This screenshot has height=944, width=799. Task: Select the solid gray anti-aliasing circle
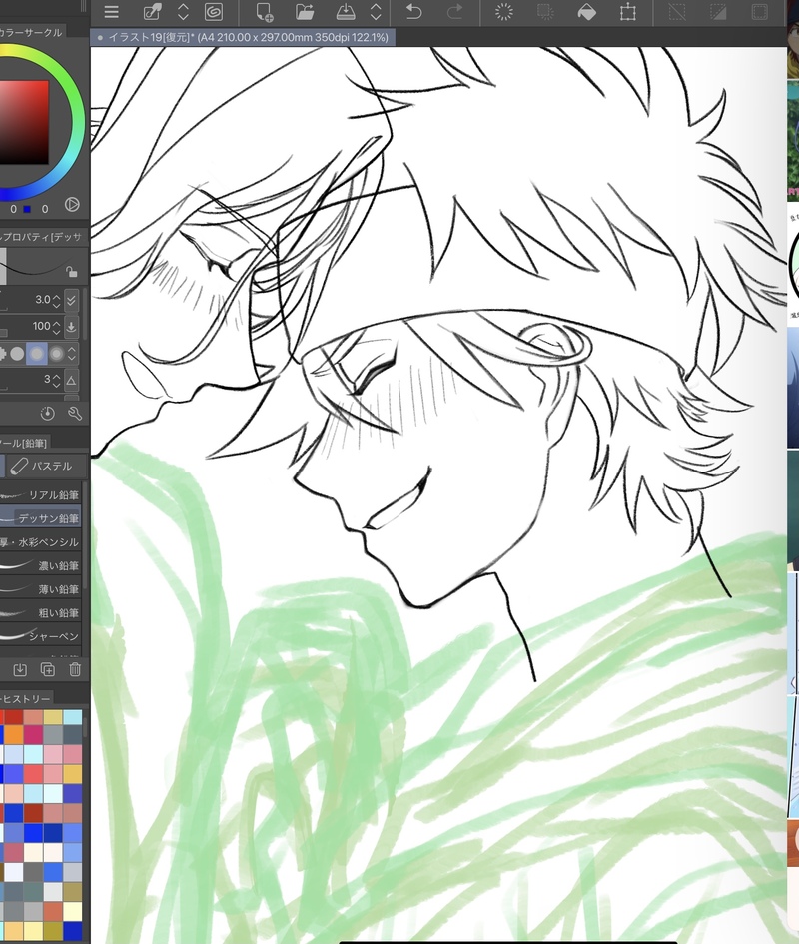click(x=17, y=354)
